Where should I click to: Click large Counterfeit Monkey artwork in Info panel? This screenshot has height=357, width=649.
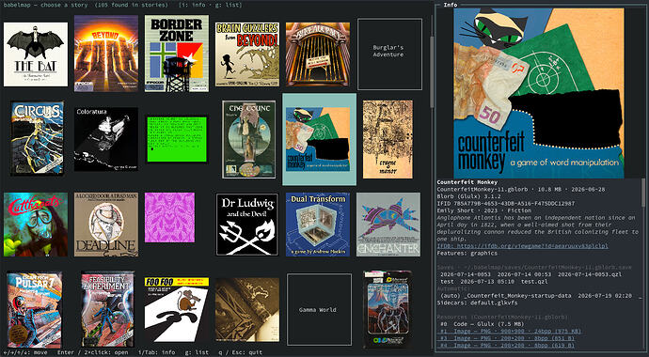coord(539,93)
